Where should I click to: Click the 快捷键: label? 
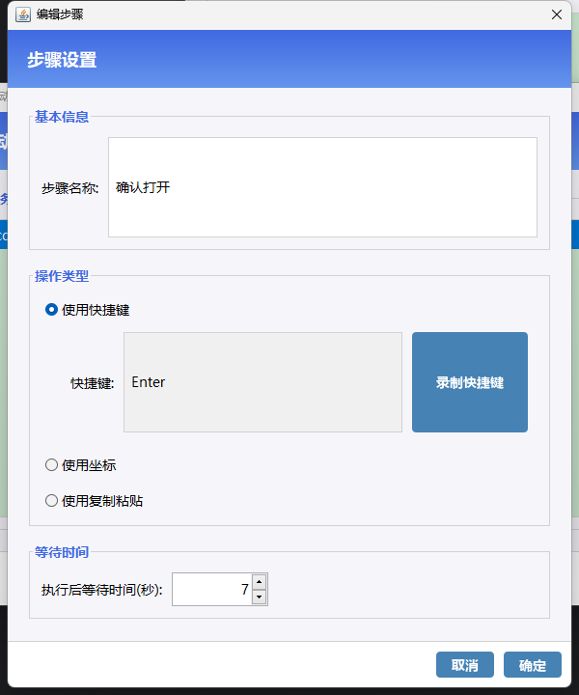point(92,383)
